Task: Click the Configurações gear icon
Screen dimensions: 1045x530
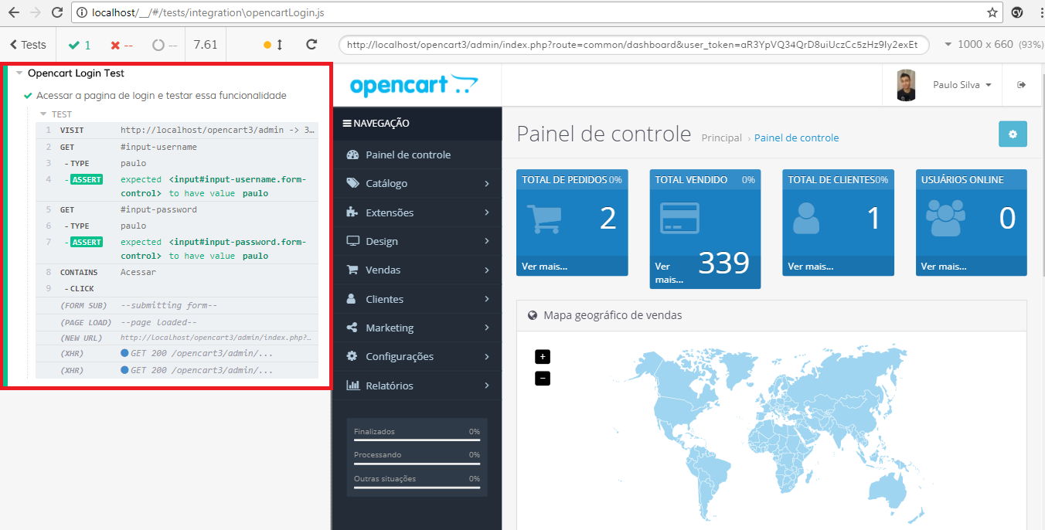Action: [352, 357]
